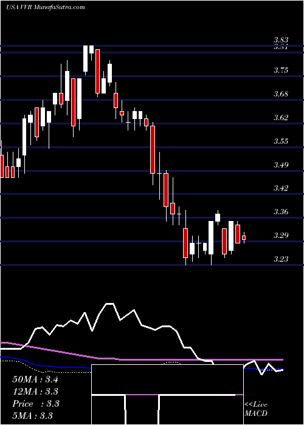
Task: Click the last small red candlestick
Action: point(244,238)
